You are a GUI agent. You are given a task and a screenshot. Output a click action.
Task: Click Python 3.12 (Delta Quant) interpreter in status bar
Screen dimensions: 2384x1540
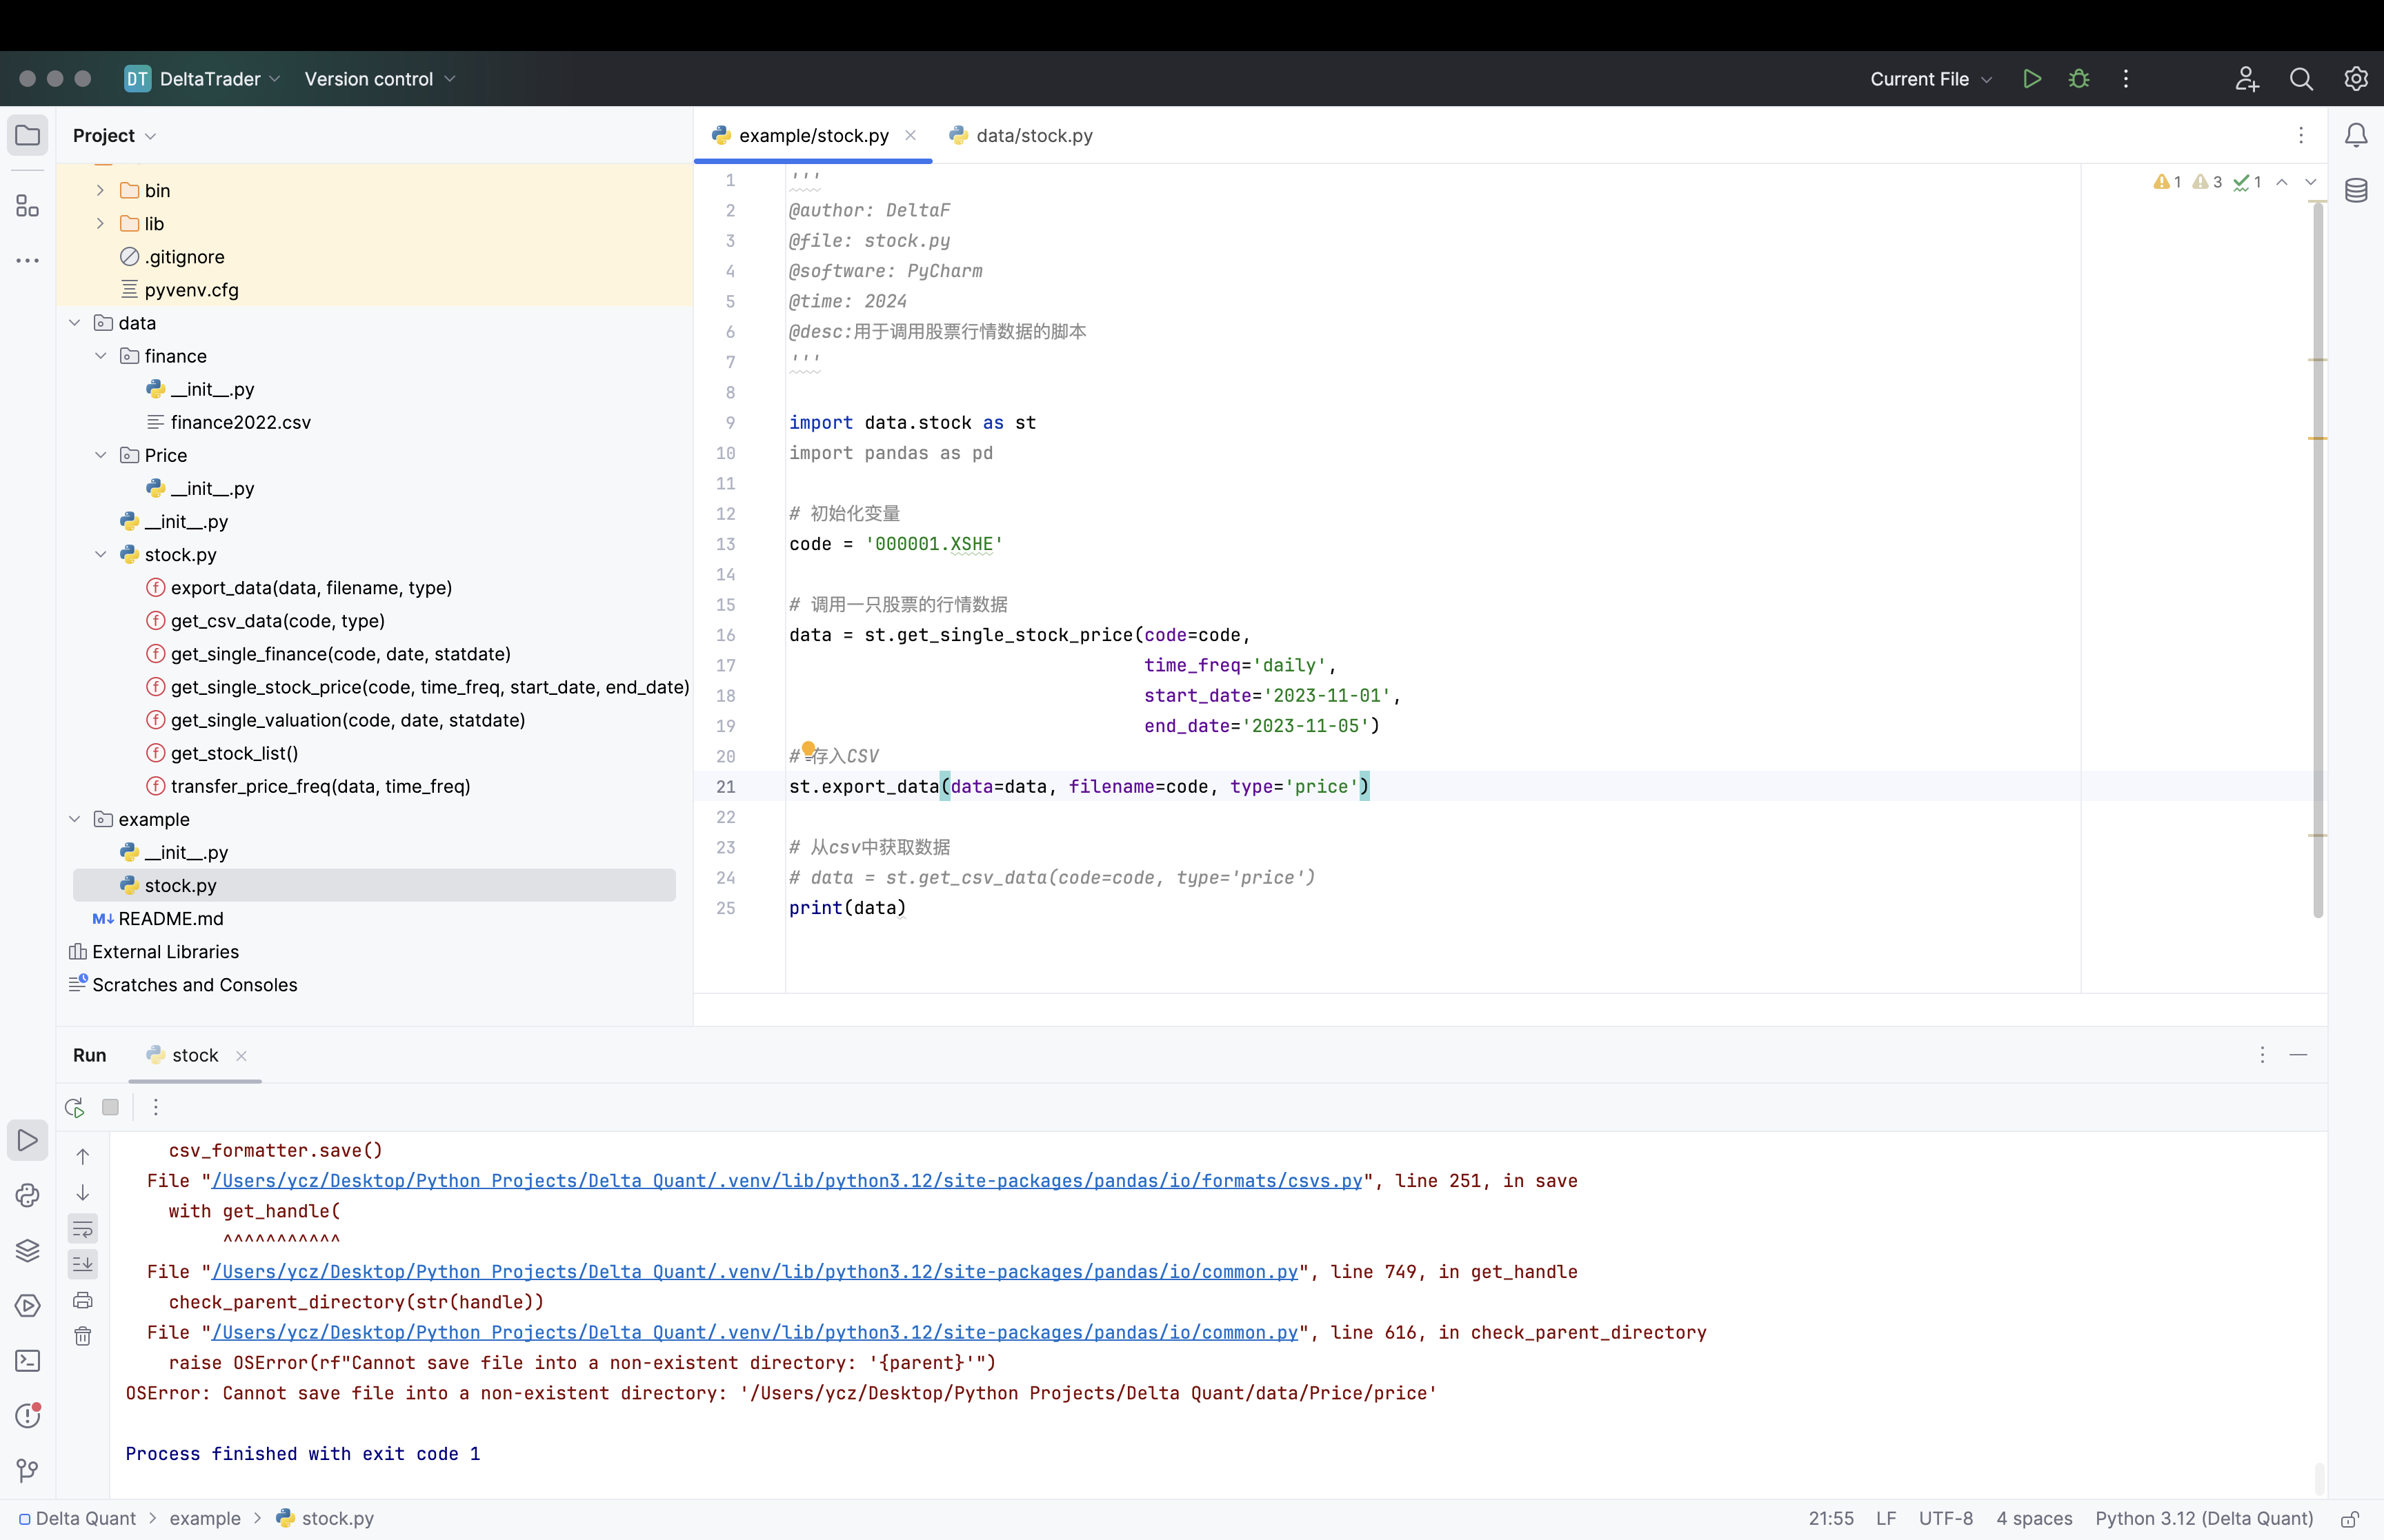(2203, 1518)
